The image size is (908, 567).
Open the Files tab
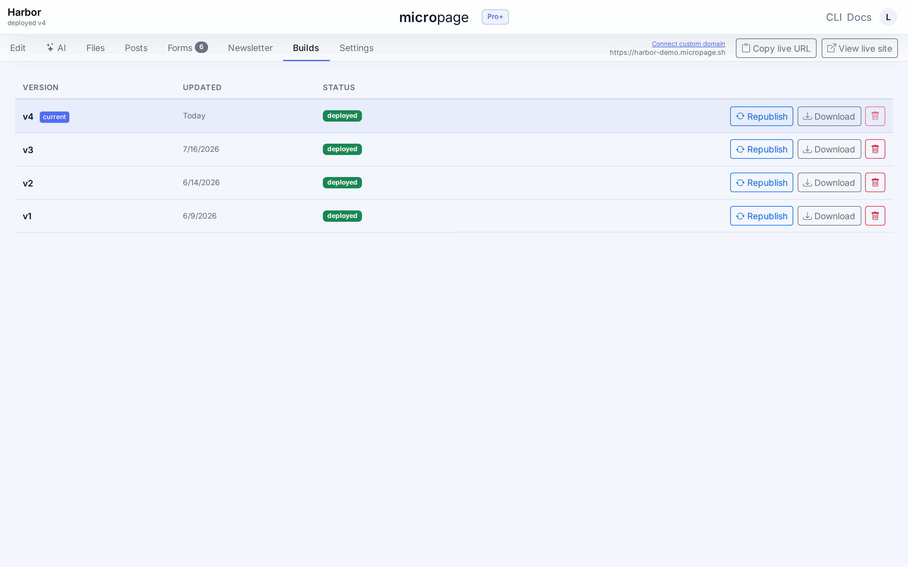(x=95, y=48)
